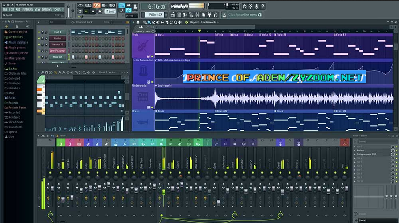Toggle the Harmor channel mute LED
The image size is (399, 223).
(39, 38)
